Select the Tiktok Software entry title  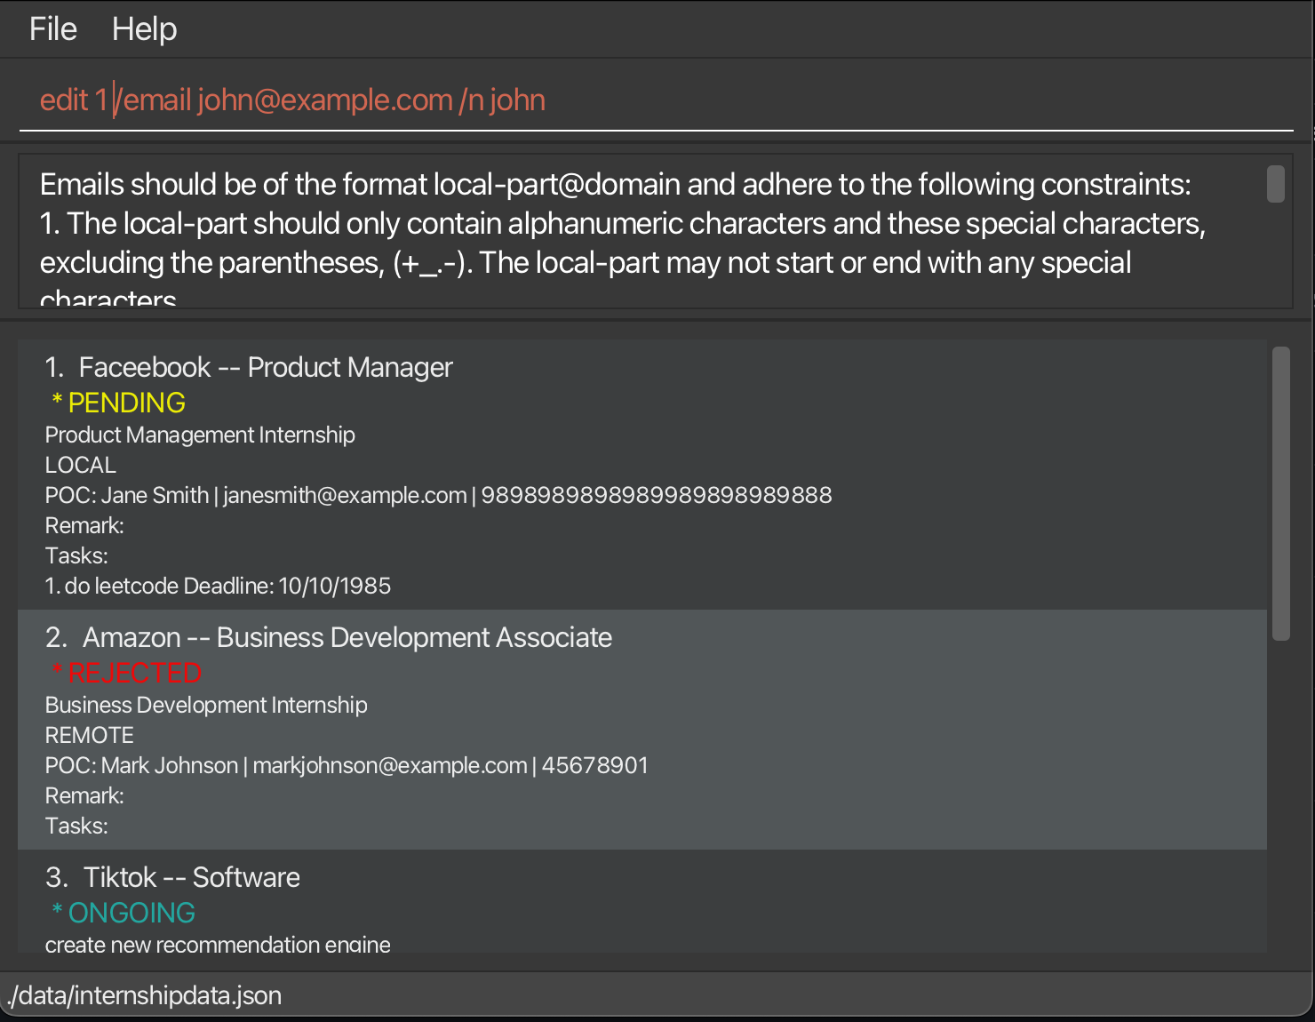[173, 877]
